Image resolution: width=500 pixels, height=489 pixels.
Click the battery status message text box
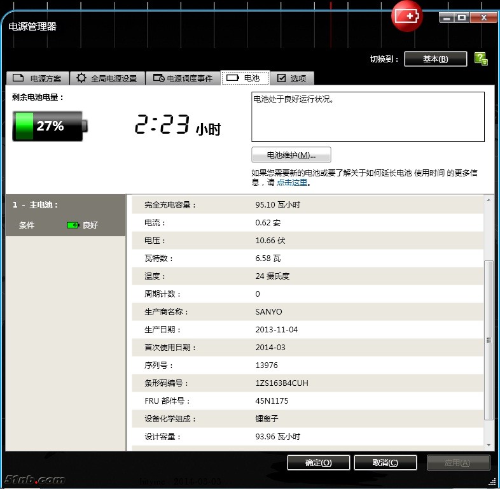click(368, 117)
